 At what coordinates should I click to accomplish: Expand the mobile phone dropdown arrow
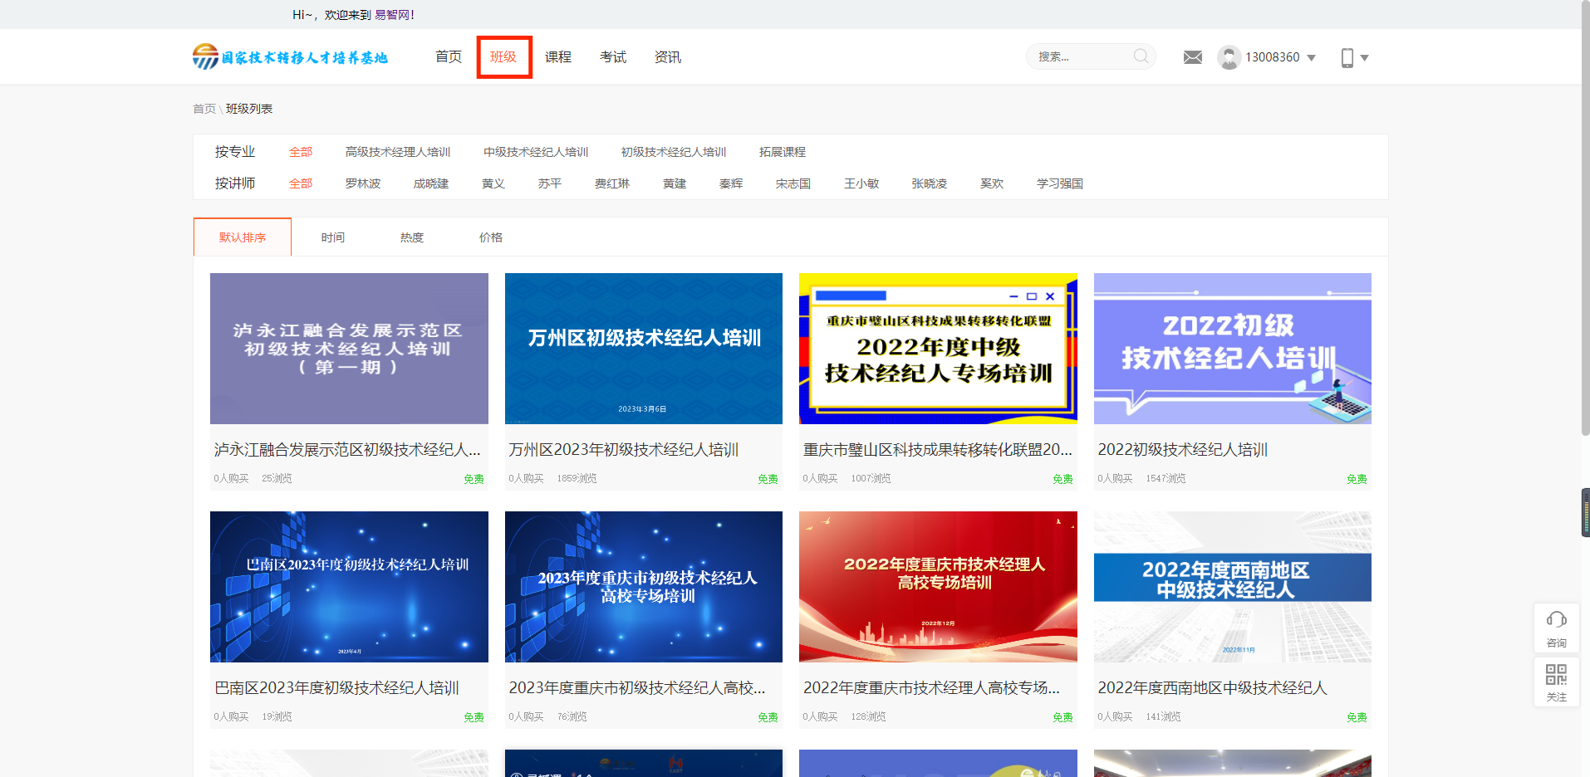[x=1364, y=58]
